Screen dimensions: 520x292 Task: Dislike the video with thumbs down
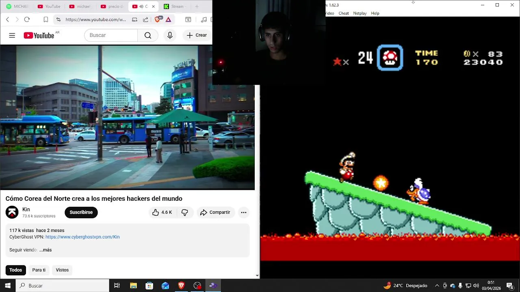coord(185,212)
